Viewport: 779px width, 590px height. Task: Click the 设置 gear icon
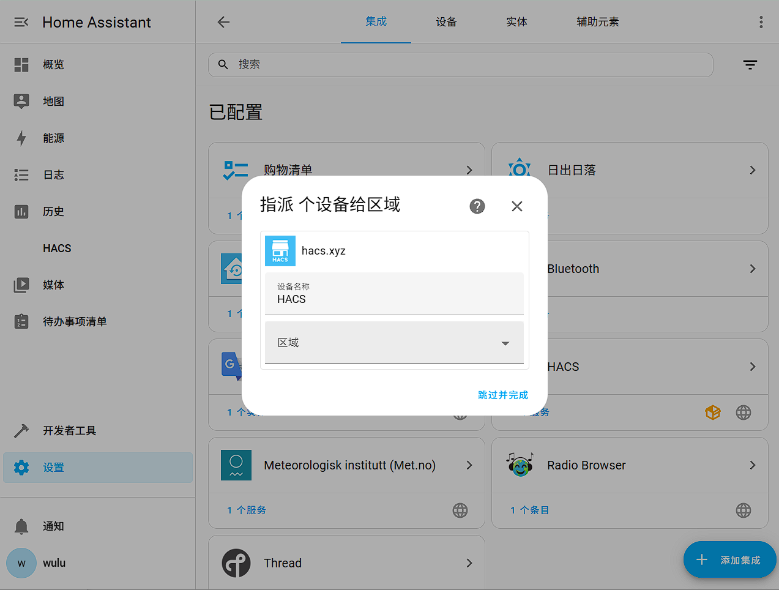coord(21,468)
